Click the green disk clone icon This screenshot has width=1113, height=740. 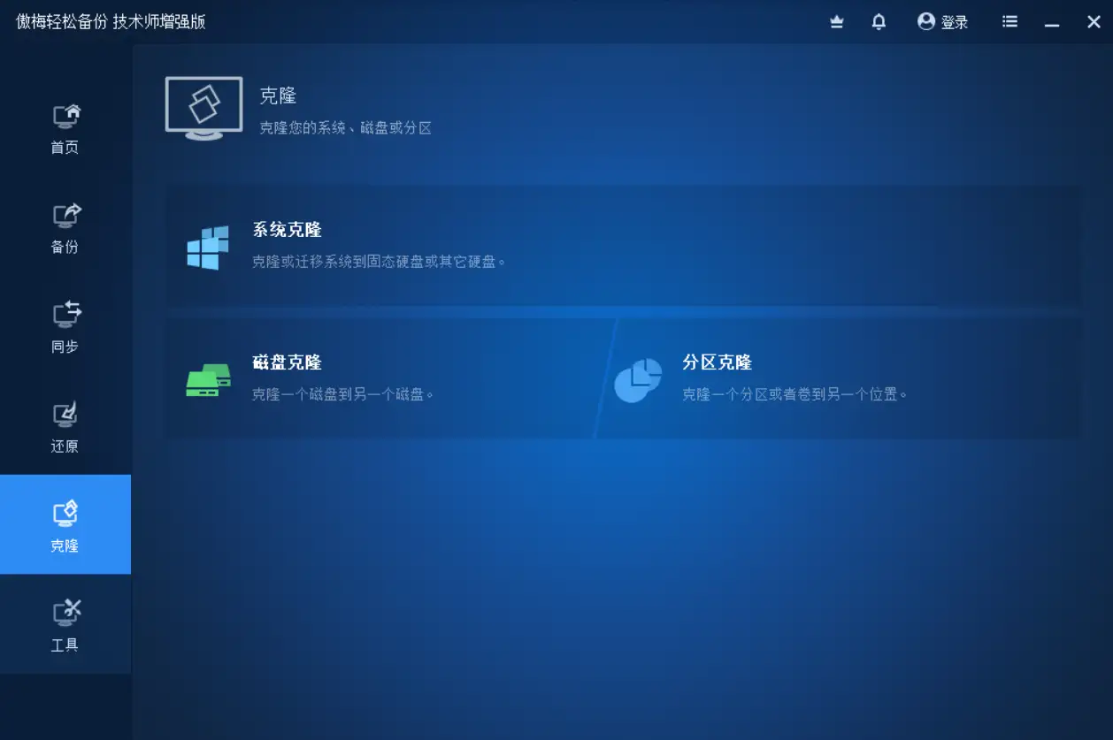[x=208, y=378]
